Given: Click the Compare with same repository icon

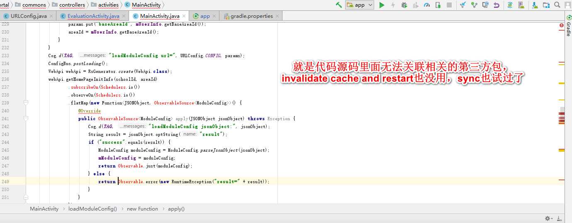Looking at the screenshot, I should (485, 5).
